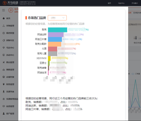141x121 pixels.
Task: Open 采购管理 in the sidebar
Action: coord(8,26)
